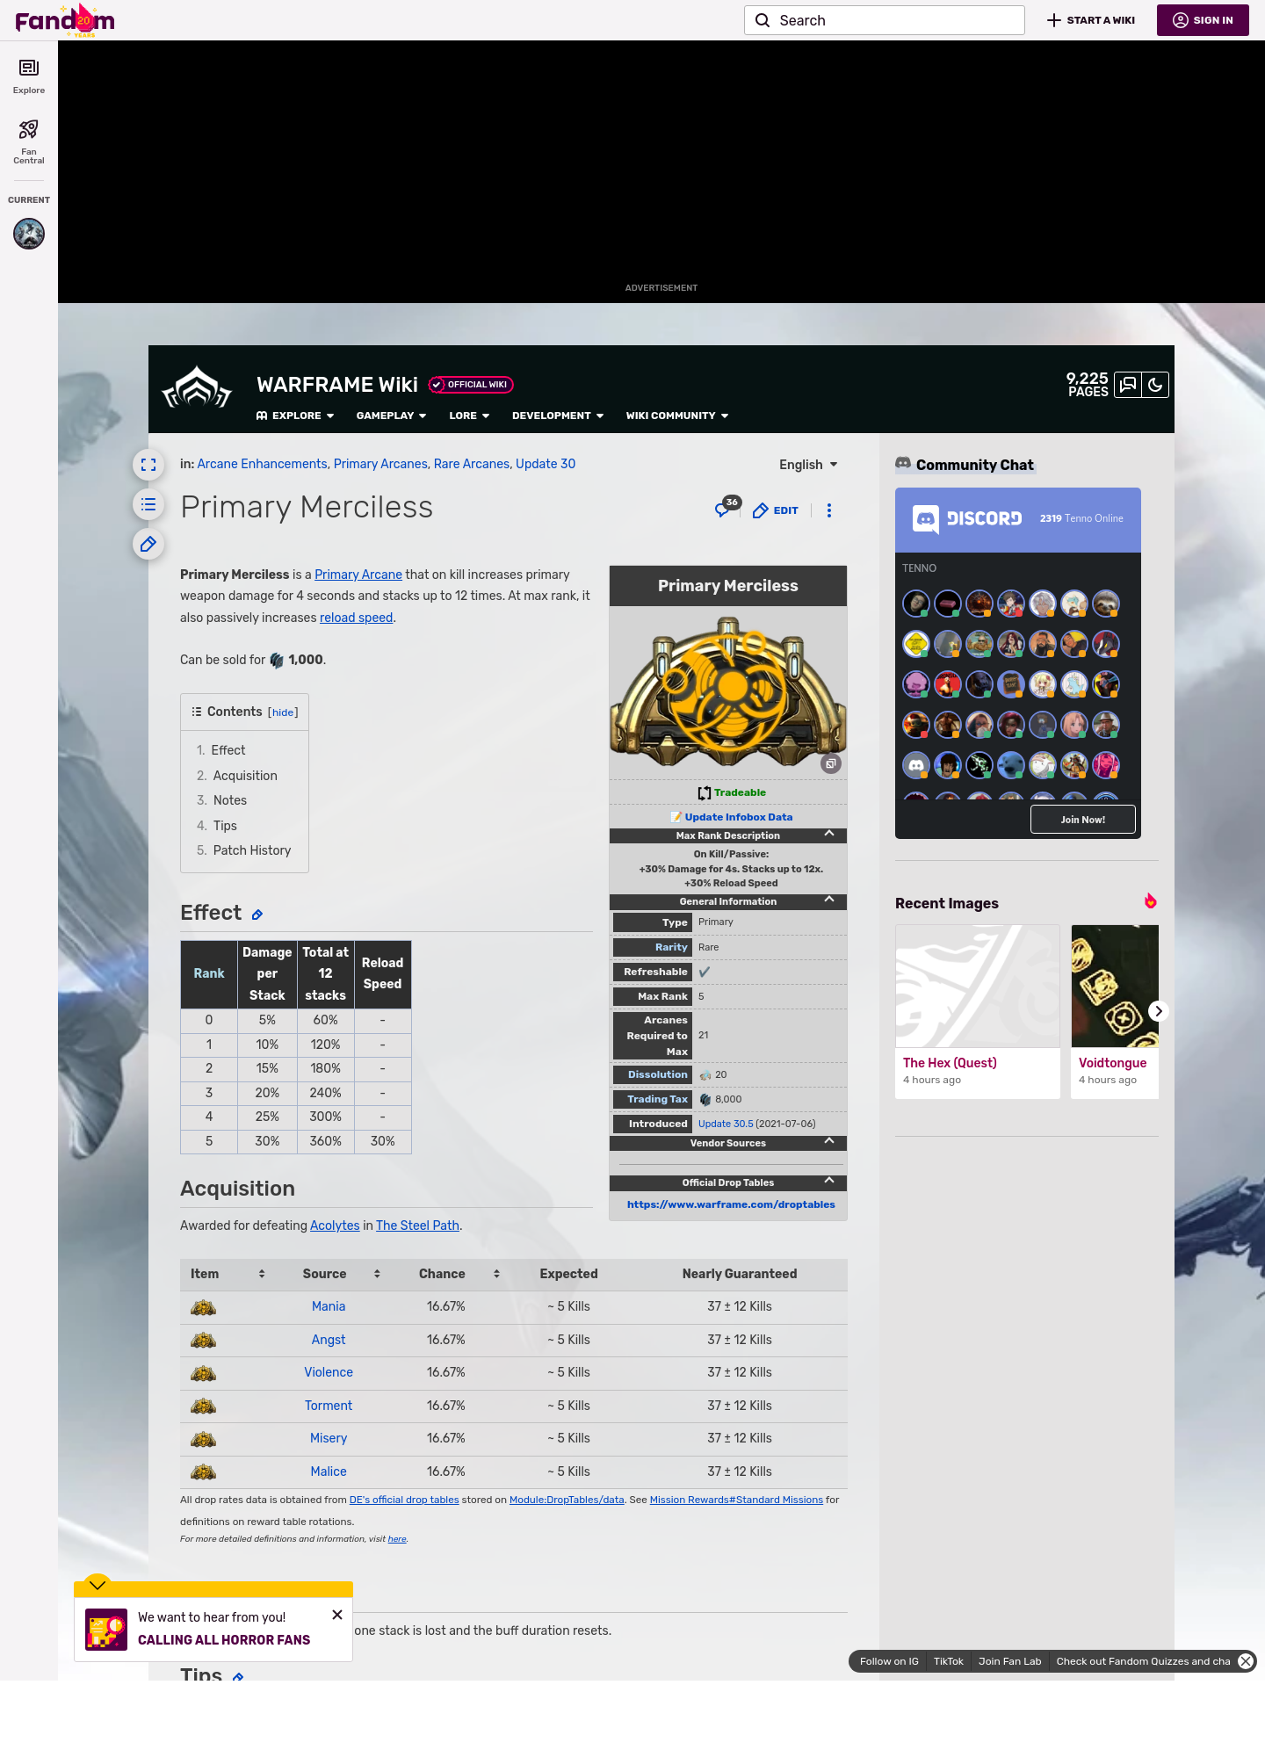
Task: Open the GAMEPLAY menu
Action: (391, 416)
